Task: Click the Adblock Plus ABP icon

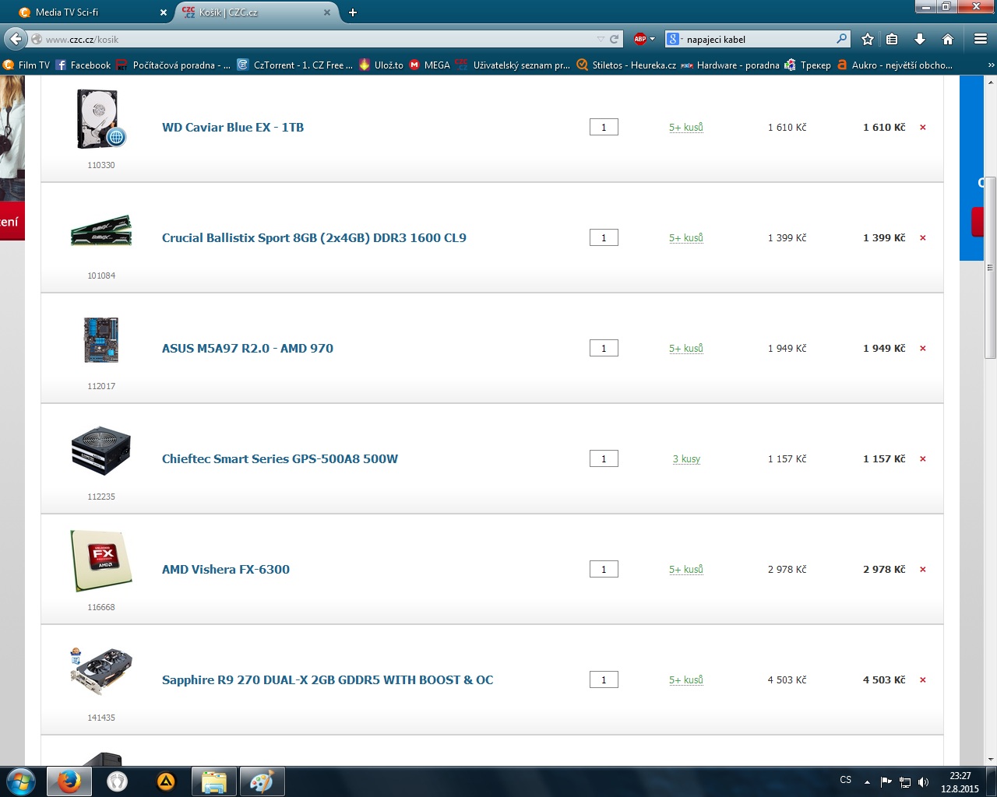Action: point(640,39)
